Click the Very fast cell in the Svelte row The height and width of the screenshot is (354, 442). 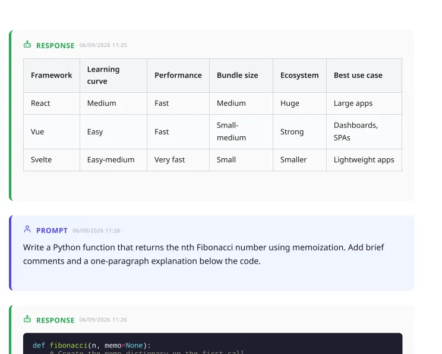(x=178, y=160)
